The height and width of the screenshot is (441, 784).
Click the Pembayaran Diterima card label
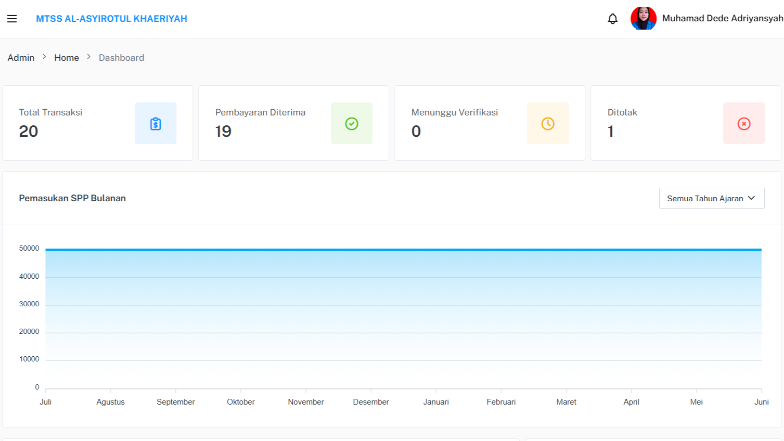point(260,112)
